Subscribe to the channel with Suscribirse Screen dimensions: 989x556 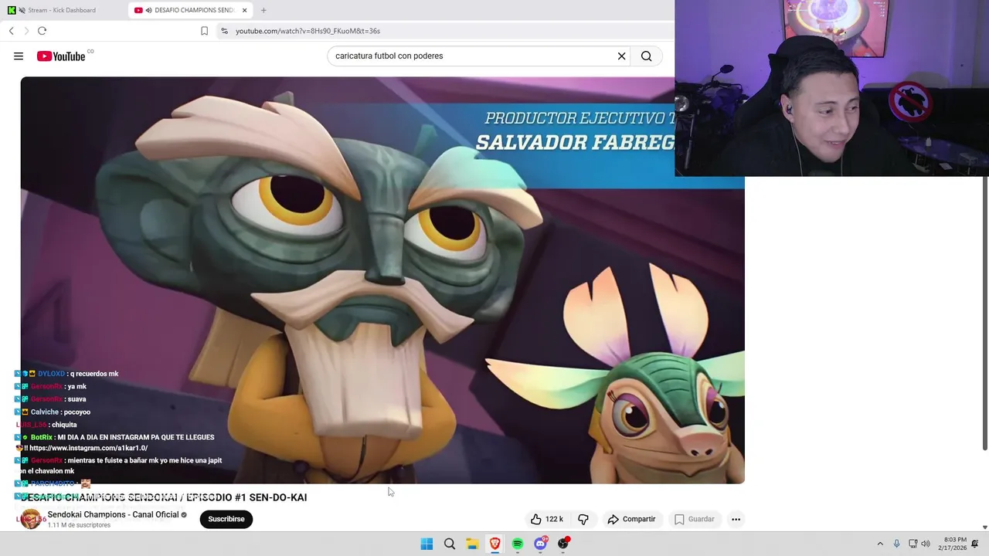226,519
